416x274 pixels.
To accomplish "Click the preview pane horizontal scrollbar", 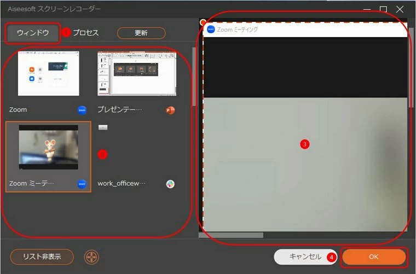I will 231,235.
